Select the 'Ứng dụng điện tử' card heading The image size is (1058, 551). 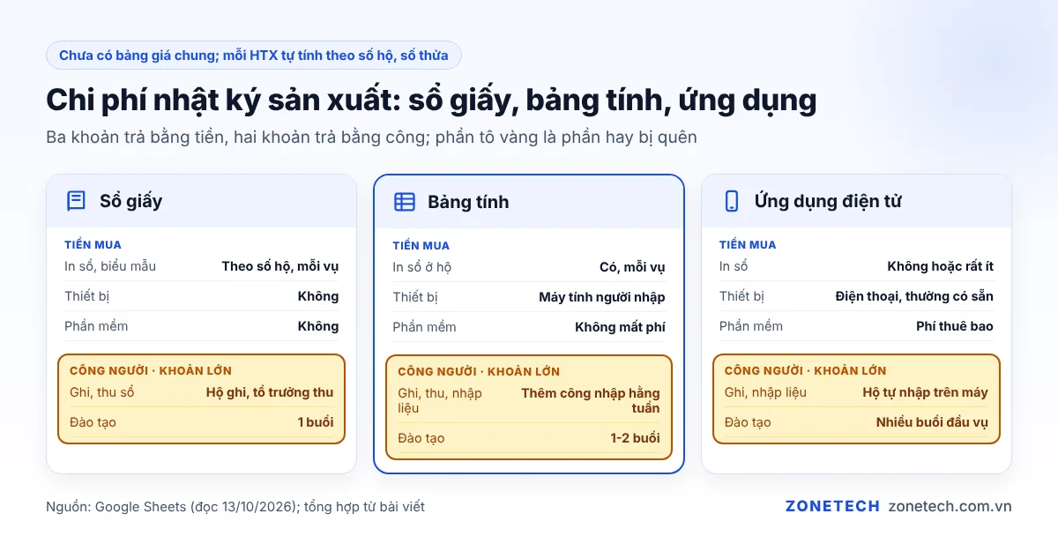pyautogui.click(x=828, y=201)
